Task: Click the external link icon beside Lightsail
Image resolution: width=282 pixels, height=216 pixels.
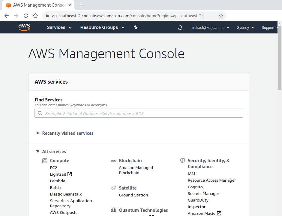Action: click(x=70, y=174)
